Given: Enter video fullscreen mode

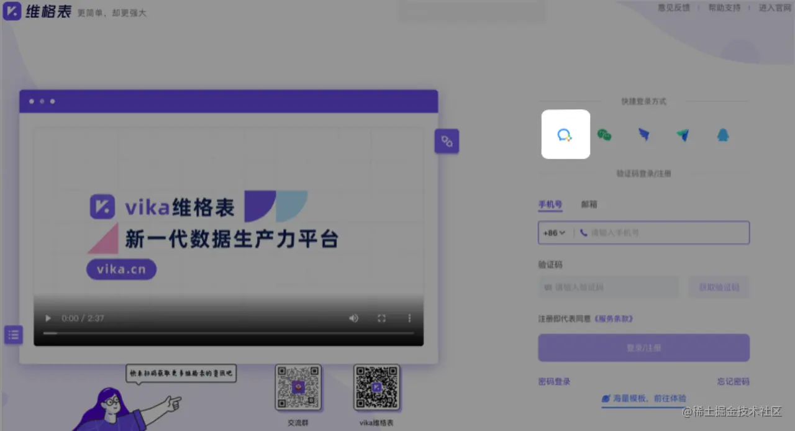Looking at the screenshot, I should (381, 318).
